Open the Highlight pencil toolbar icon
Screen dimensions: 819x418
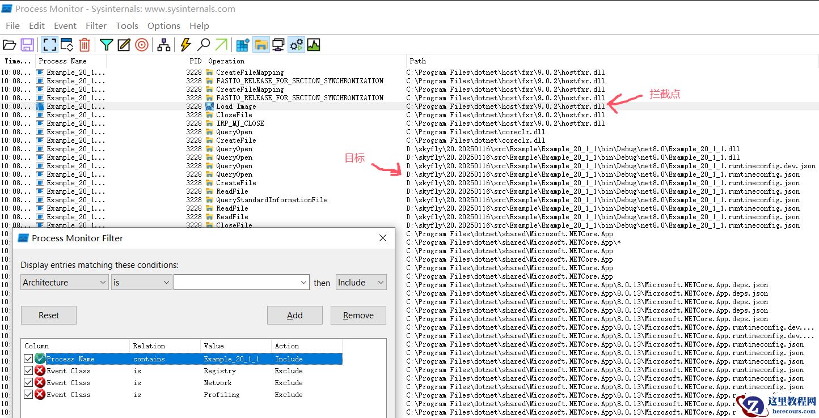click(124, 45)
